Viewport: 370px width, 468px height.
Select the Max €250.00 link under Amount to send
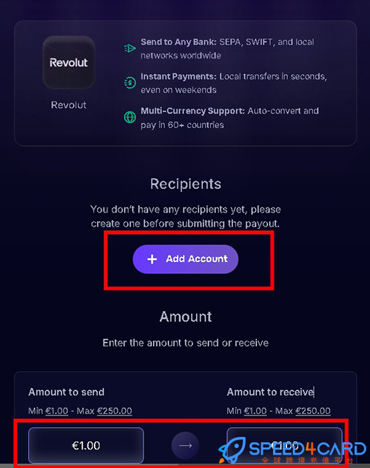tap(115, 411)
